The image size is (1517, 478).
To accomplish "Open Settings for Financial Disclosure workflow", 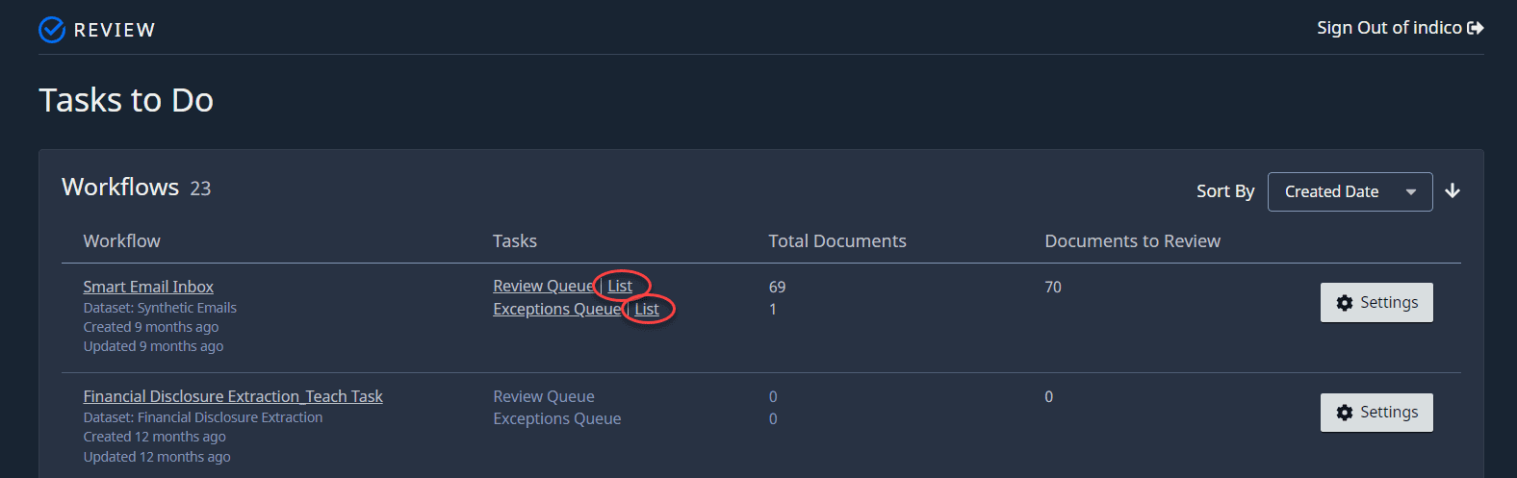I will point(1376,413).
